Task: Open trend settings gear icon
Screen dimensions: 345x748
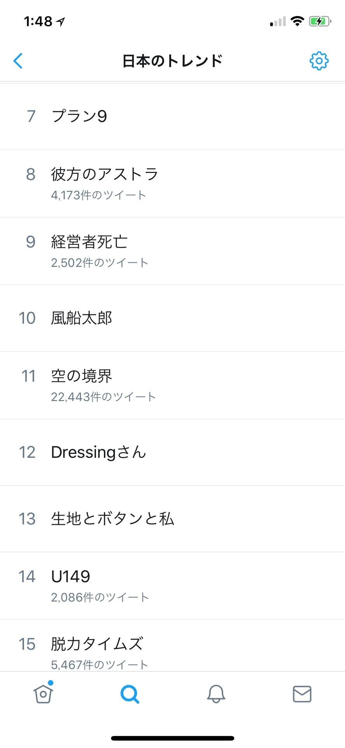Action: click(319, 61)
